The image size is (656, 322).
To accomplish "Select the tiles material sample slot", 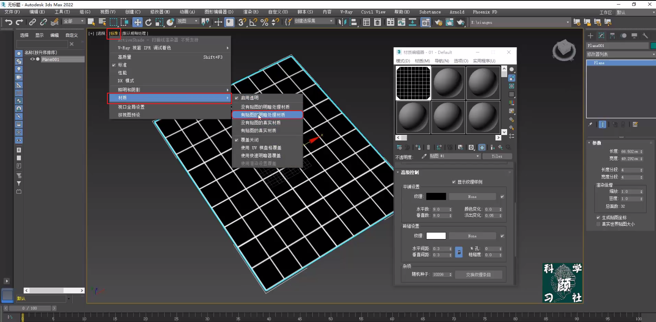I will (x=413, y=83).
